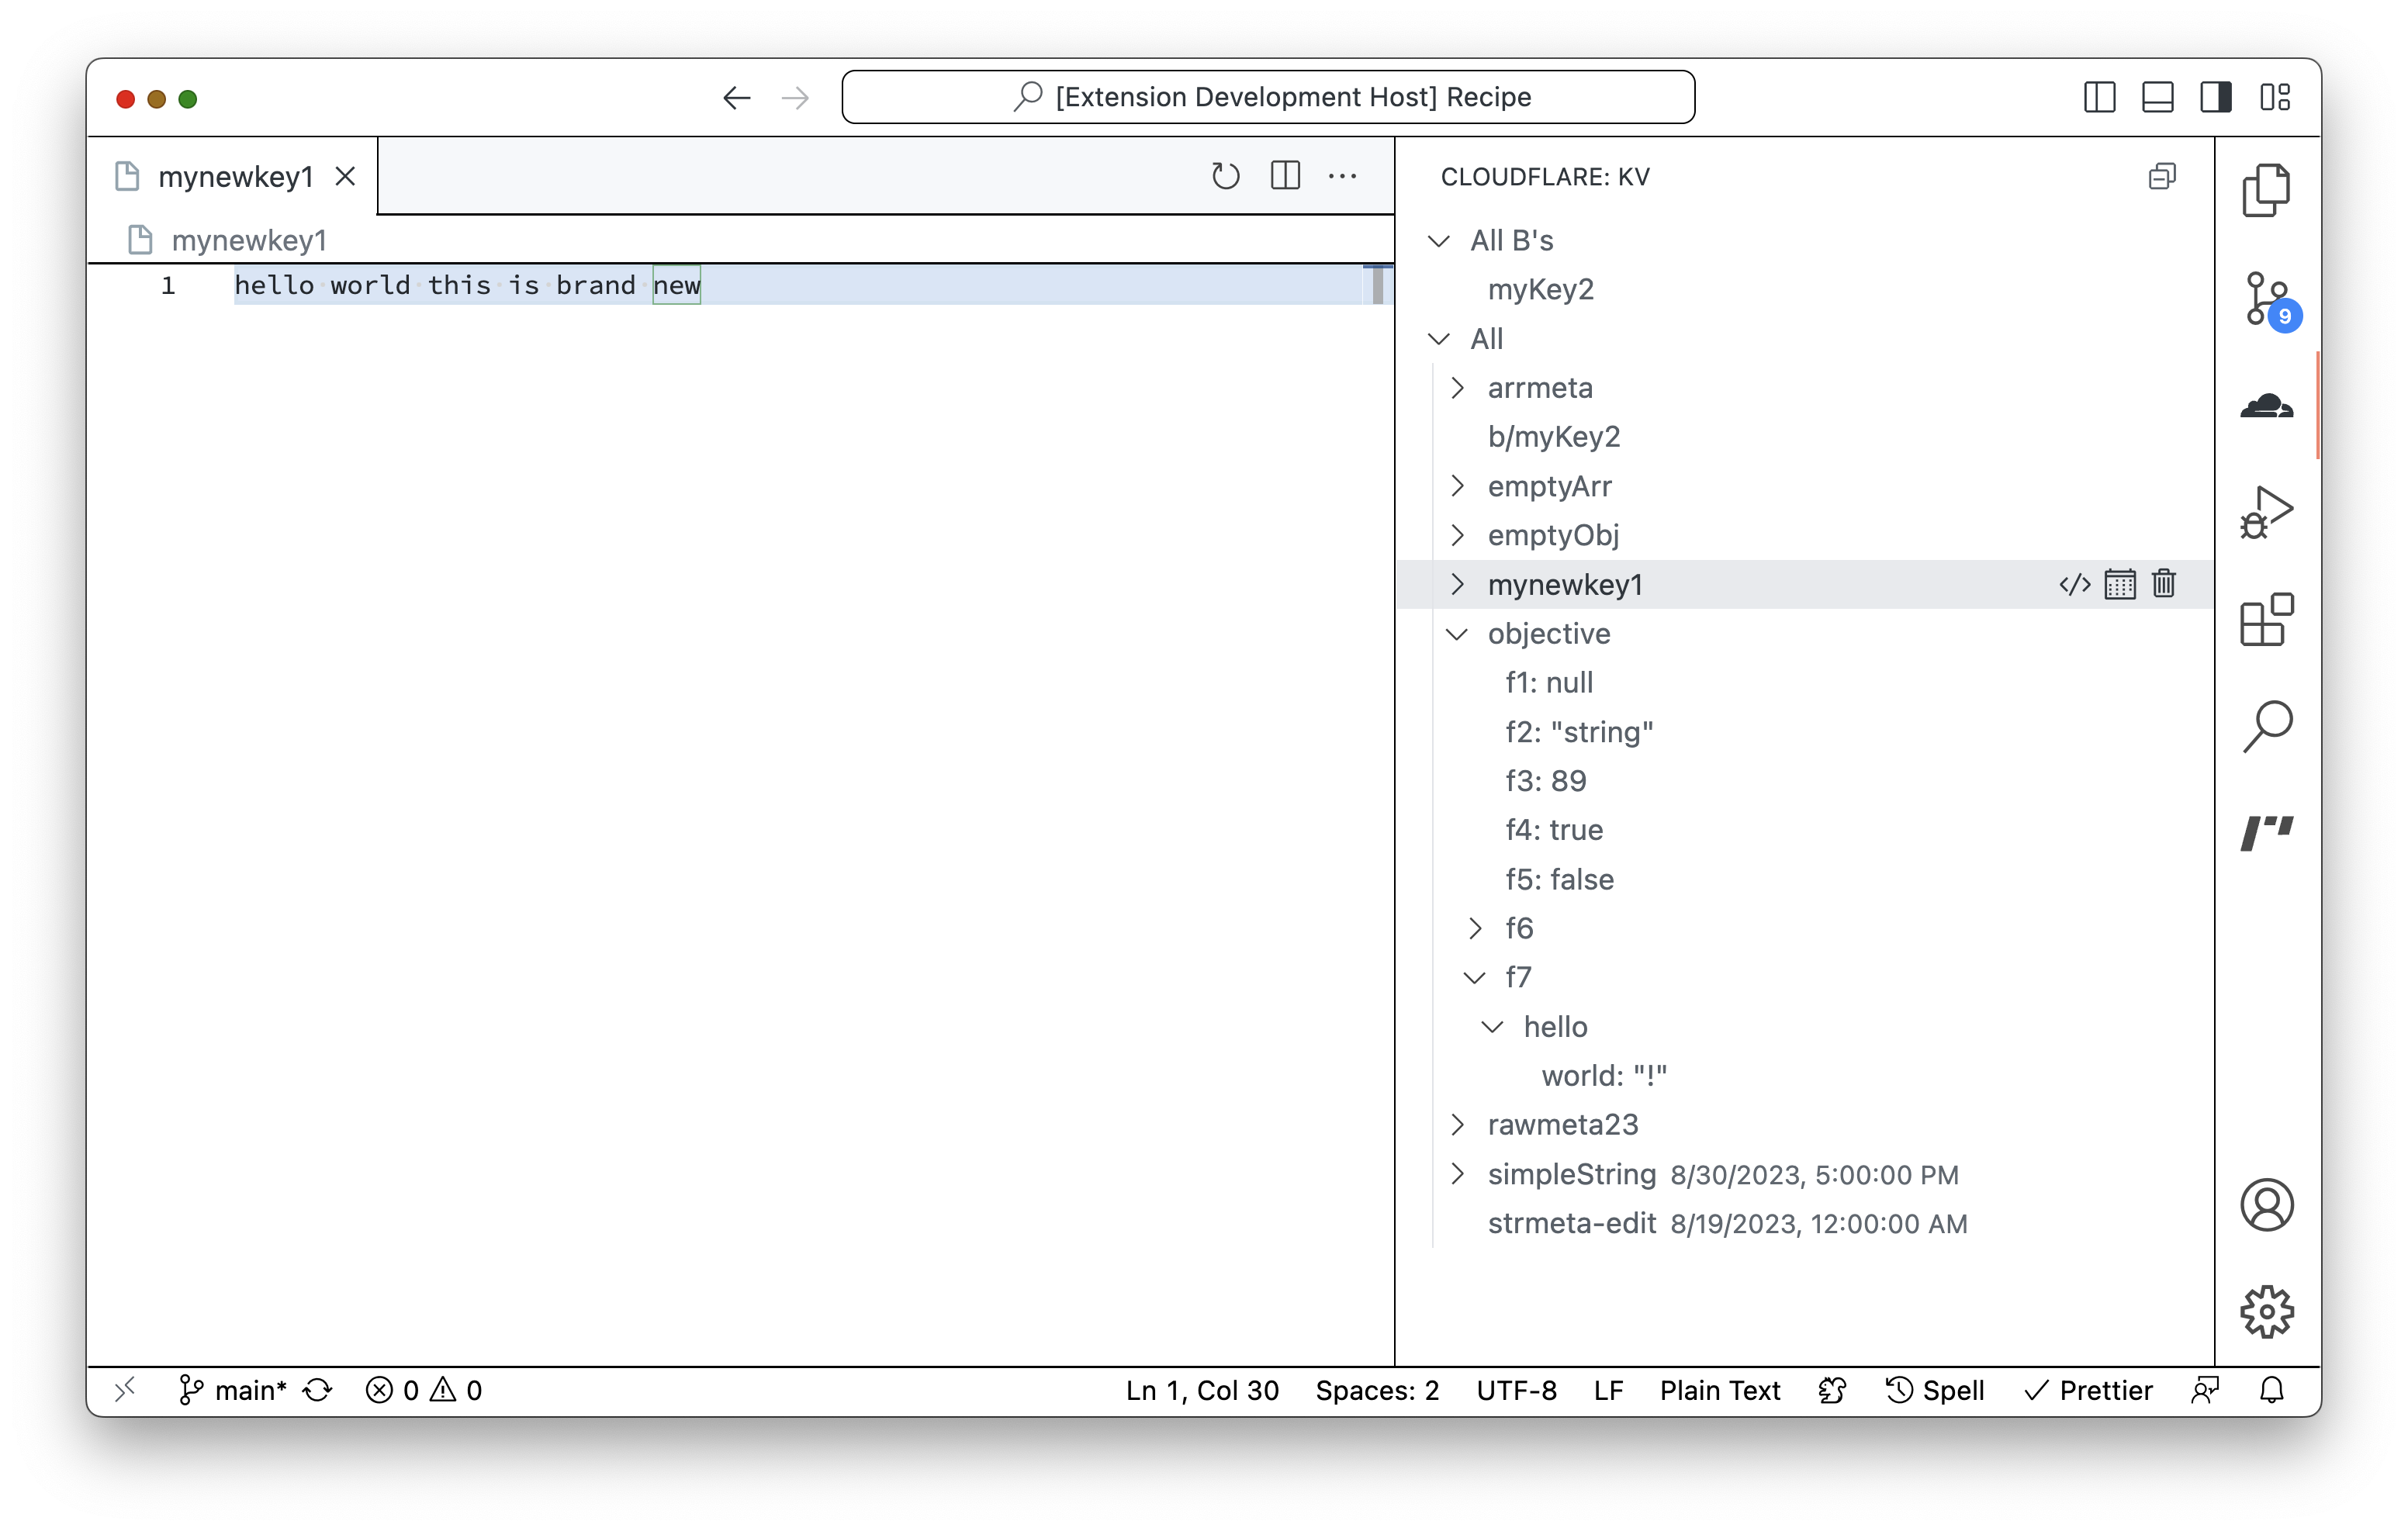Open the editor More Actions menu
Viewport: 2408px width, 1531px height.
point(1342,176)
